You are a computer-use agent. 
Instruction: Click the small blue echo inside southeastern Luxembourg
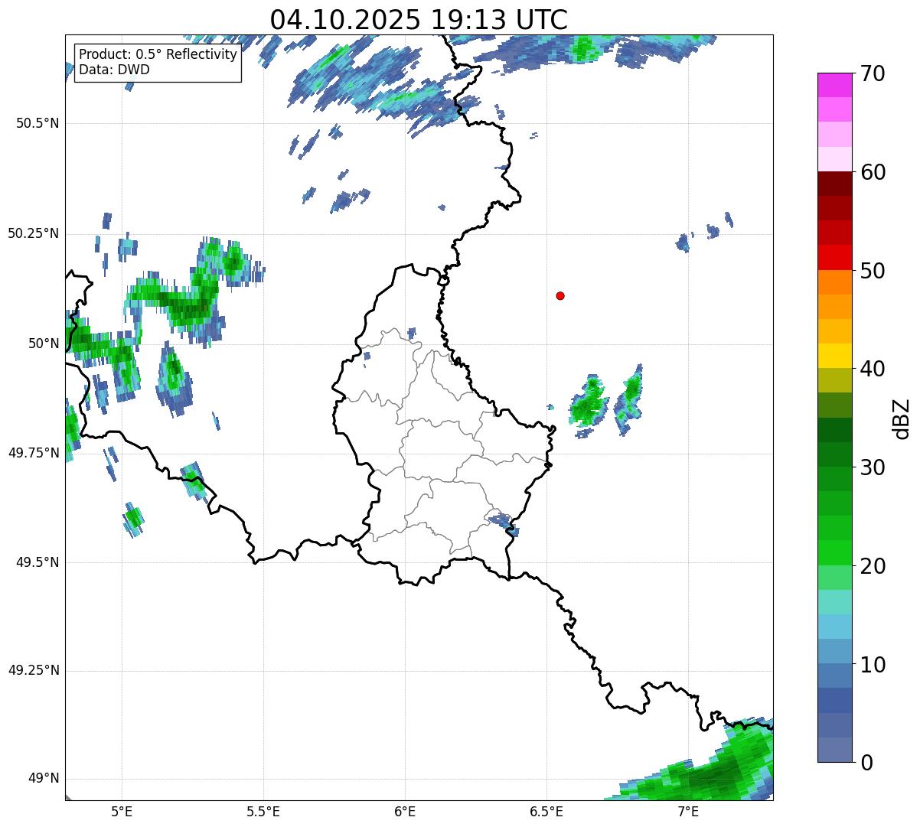pos(504,524)
